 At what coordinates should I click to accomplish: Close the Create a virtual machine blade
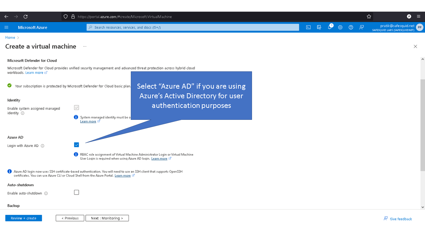[415, 46]
